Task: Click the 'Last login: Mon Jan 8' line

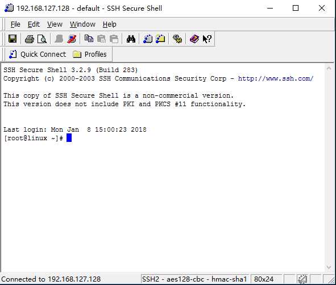Action: [75, 129]
